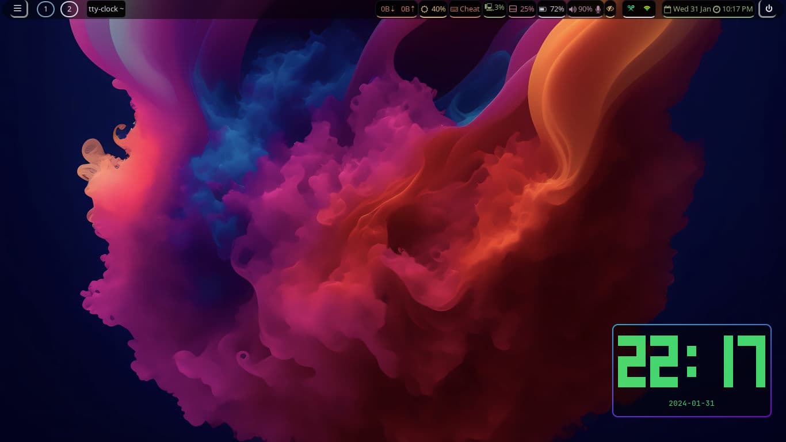
Task: Click the 25% memory usage module
Action: 522,9
